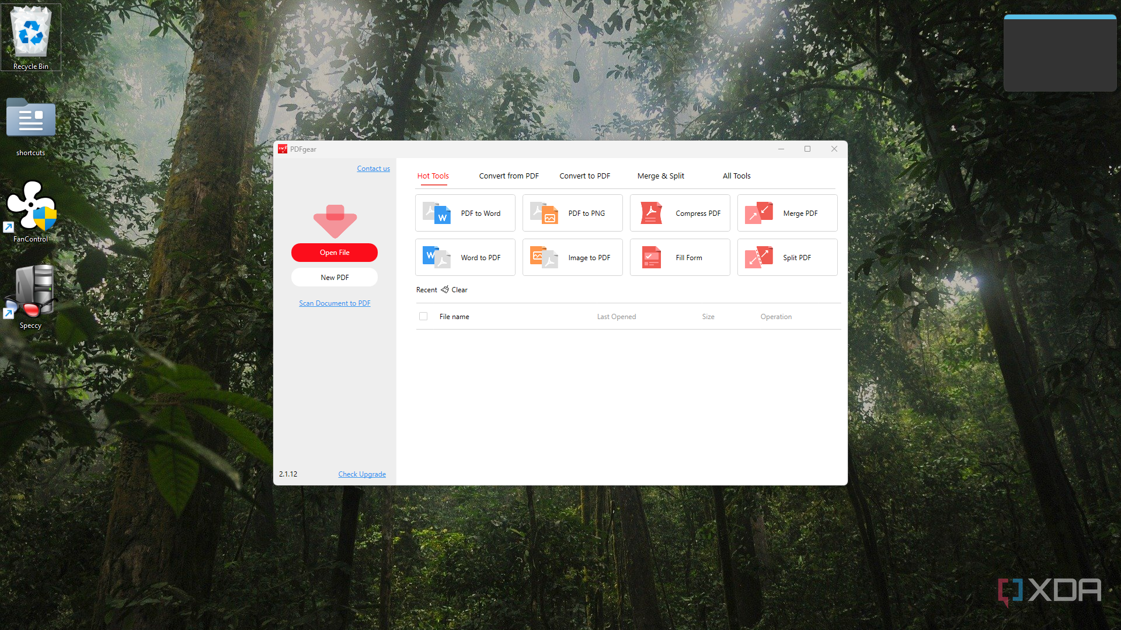
Task: Open the Convert to PDF tab
Action: (x=584, y=176)
